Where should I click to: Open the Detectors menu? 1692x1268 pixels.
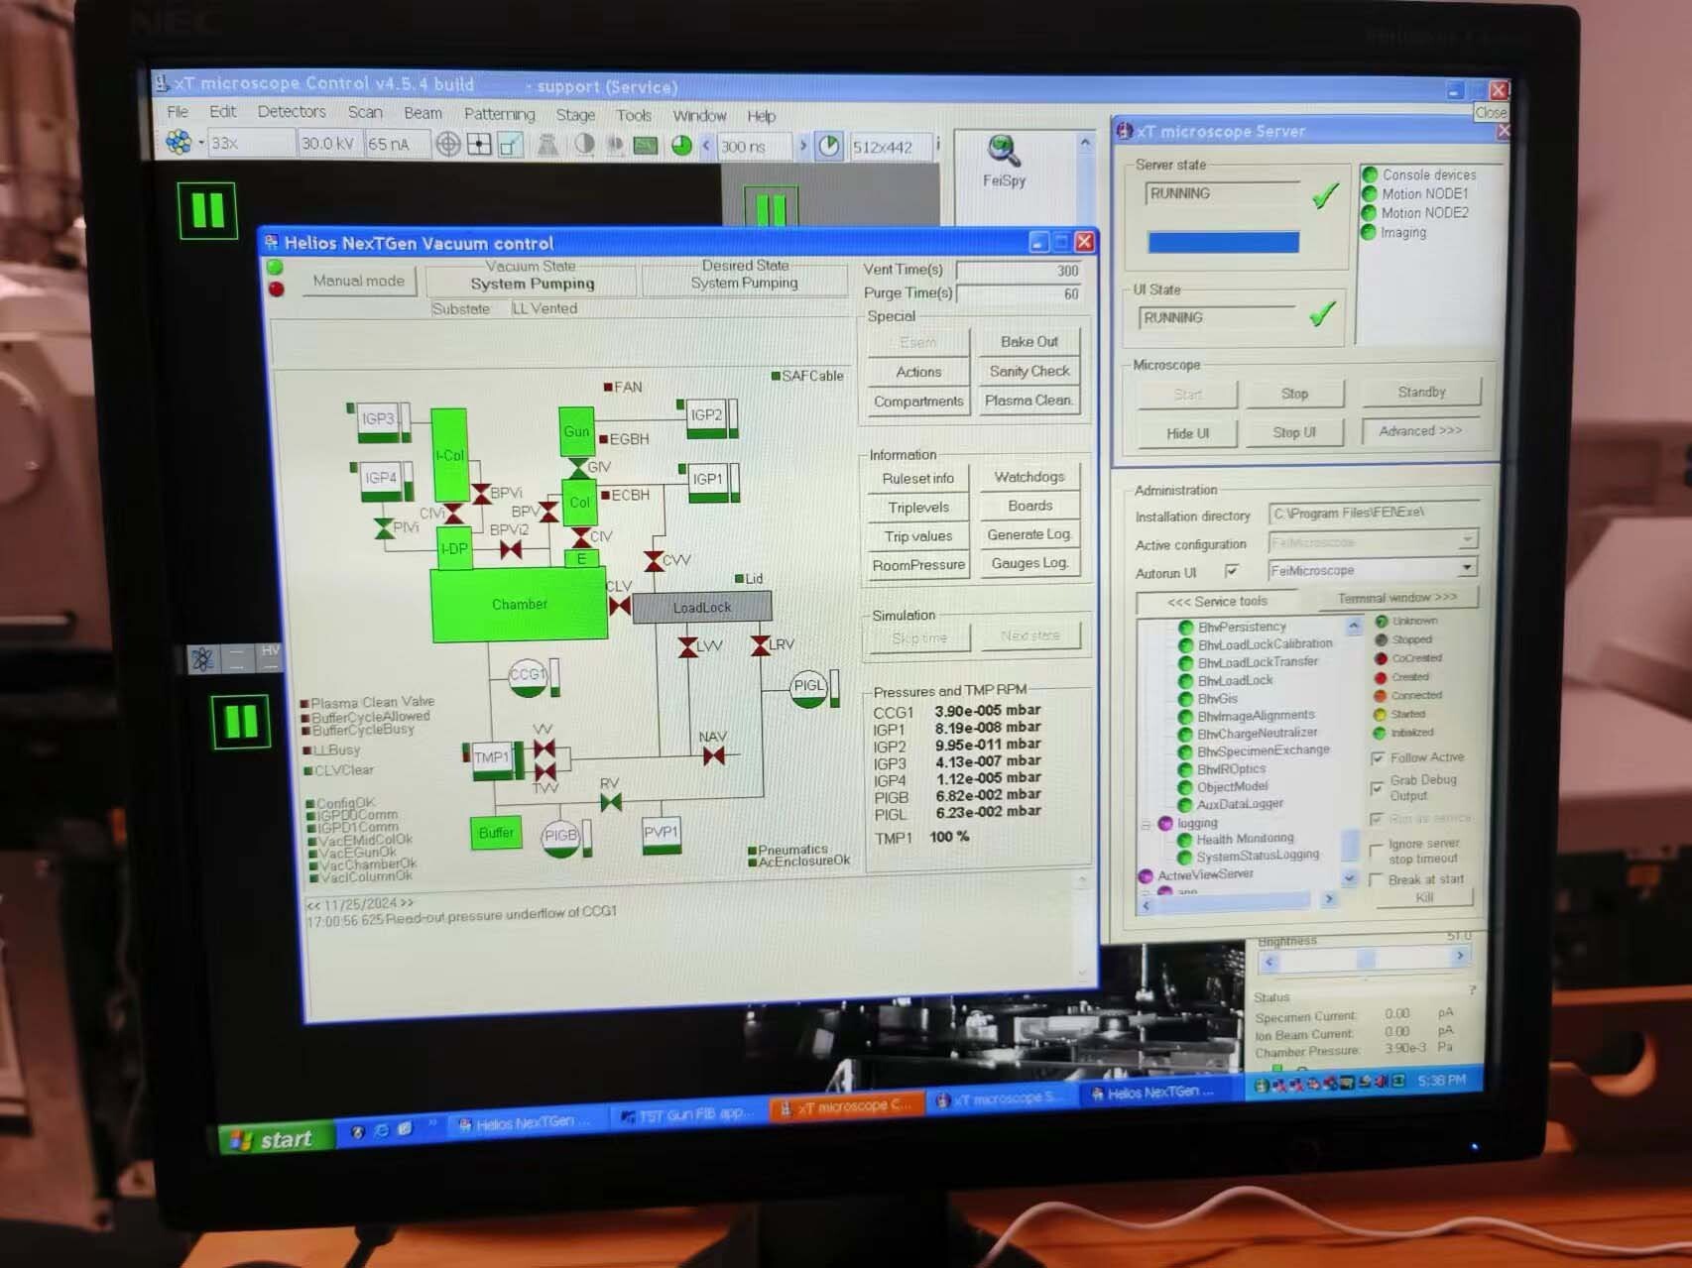click(x=292, y=112)
